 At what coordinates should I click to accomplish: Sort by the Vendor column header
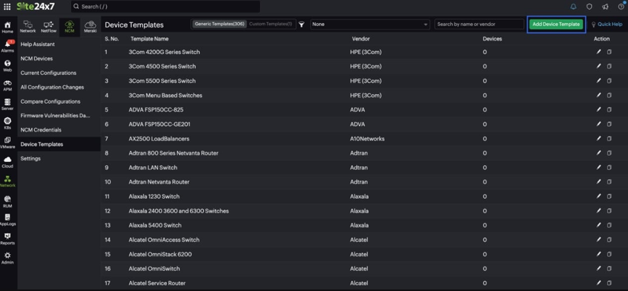click(x=361, y=39)
